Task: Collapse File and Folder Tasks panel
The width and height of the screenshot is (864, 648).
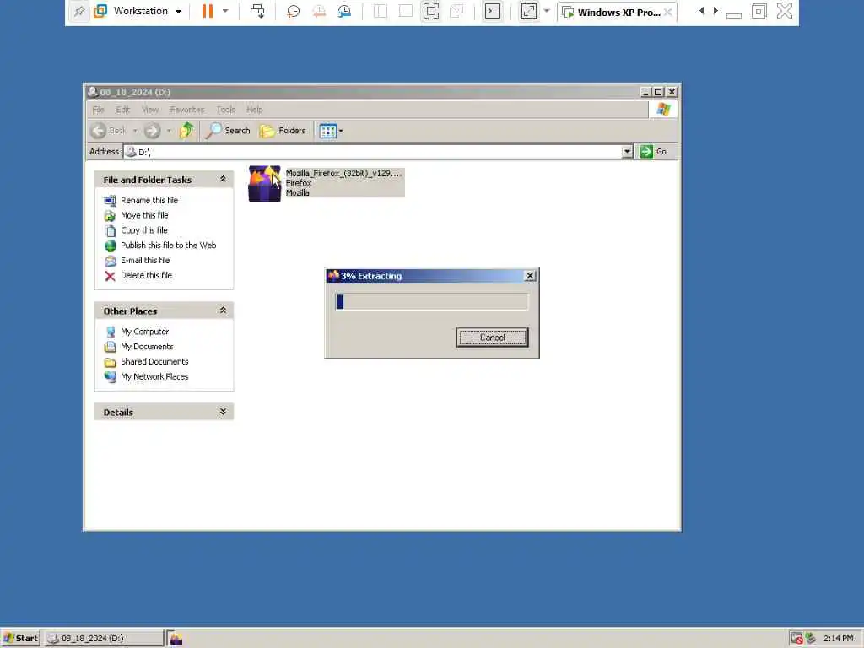Action: tap(223, 179)
